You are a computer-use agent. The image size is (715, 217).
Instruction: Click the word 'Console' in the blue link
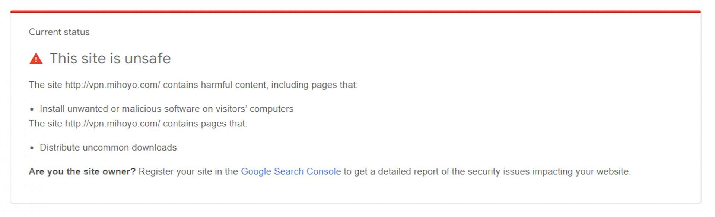324,171
